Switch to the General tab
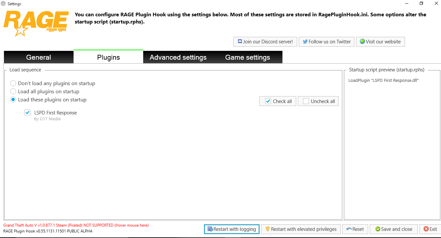 pyautogui.click(x=39, y=57)
